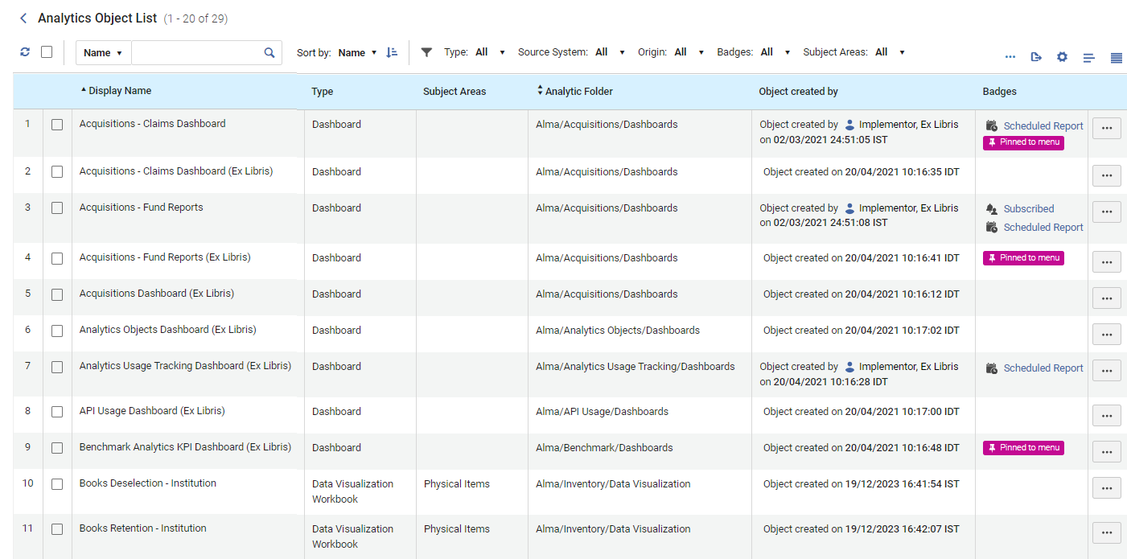Refresh the analytics object list

[25, 51]
